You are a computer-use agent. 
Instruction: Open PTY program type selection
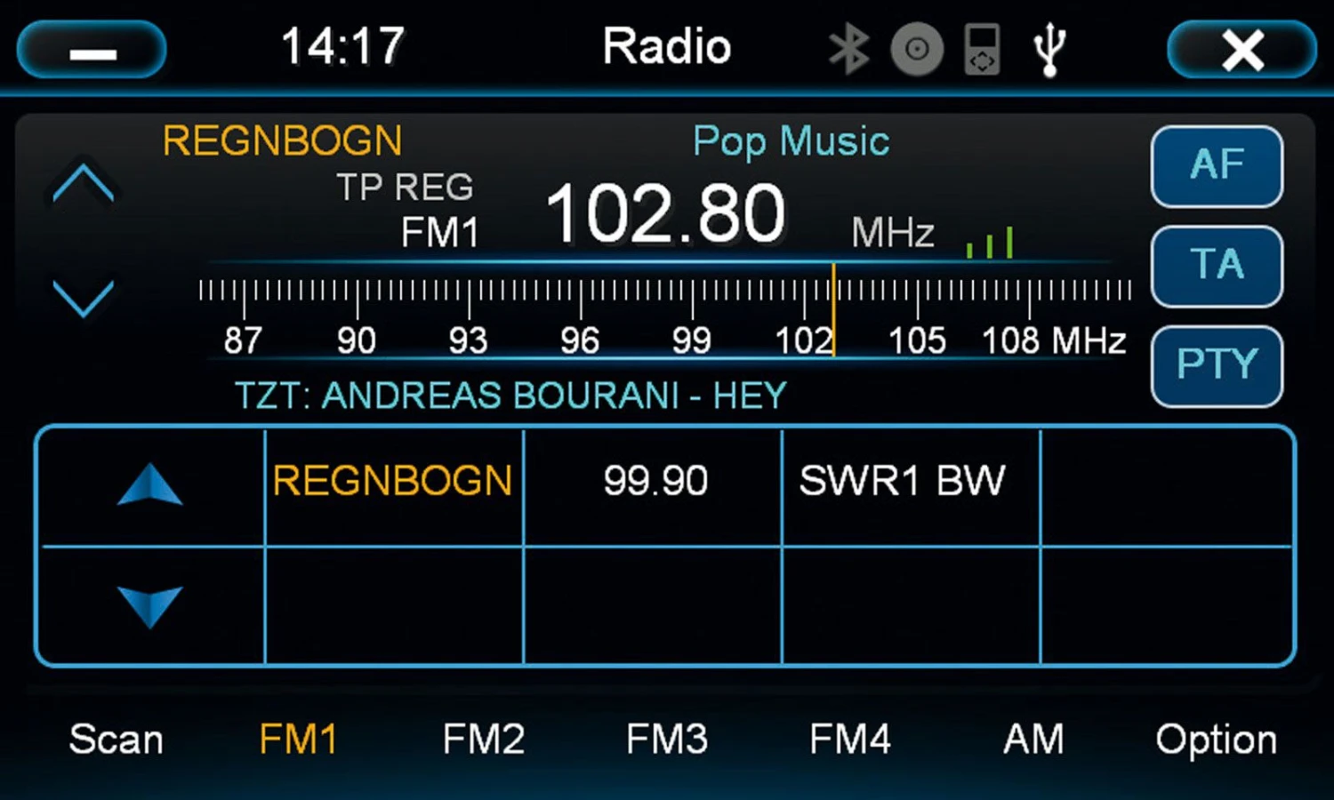(x=1217, y=365)
